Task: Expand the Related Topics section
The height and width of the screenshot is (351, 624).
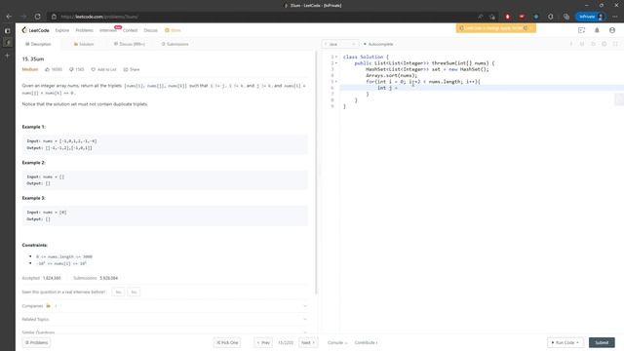Action: [x=165, y=319]
